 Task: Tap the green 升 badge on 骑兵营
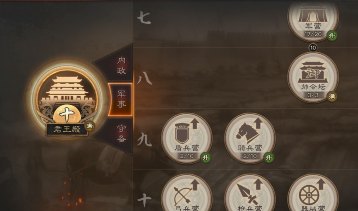coord(269,157)
